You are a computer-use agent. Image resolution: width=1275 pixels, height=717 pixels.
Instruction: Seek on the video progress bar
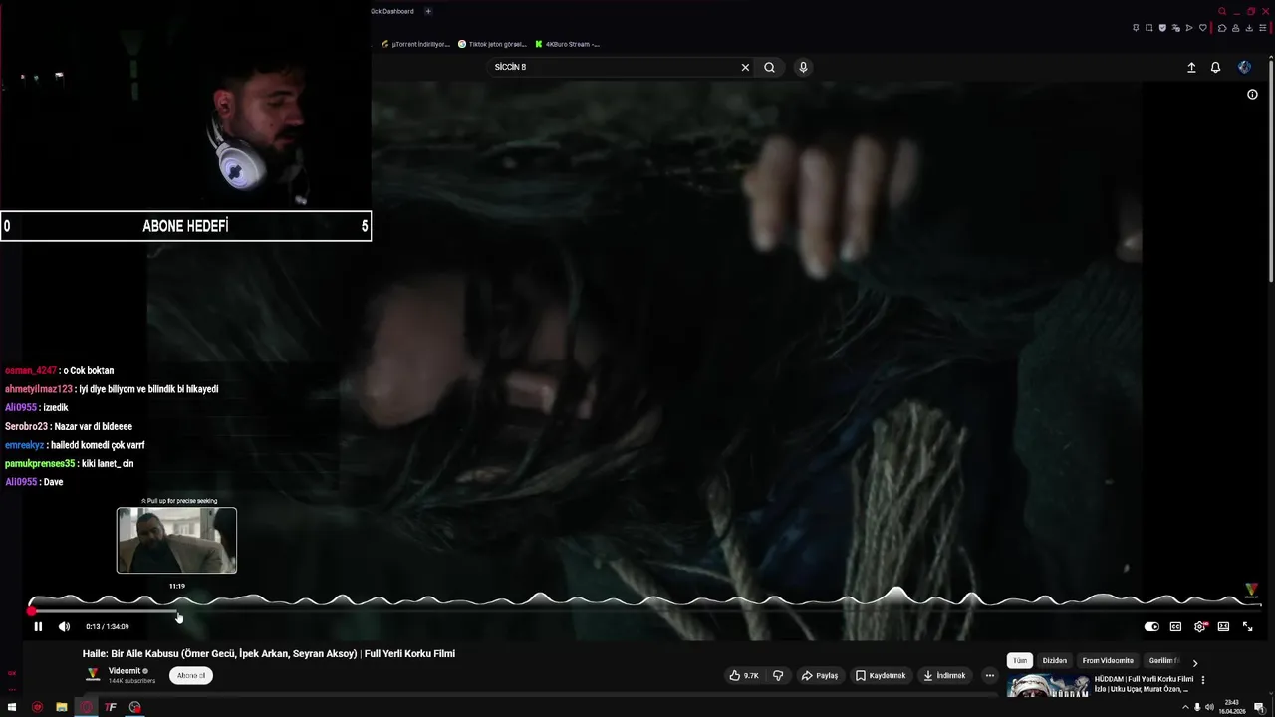(643, 610)
